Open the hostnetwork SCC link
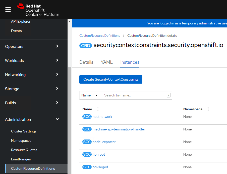The image size is (227, 174). [x=102, y=117]
